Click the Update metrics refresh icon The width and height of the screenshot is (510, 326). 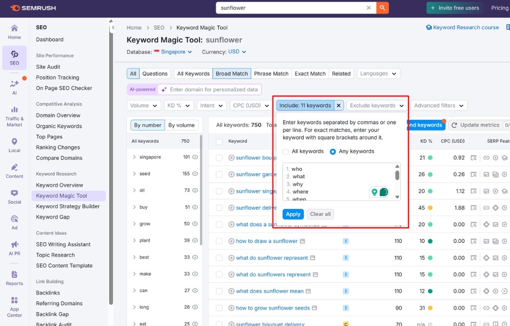(454, 125)
